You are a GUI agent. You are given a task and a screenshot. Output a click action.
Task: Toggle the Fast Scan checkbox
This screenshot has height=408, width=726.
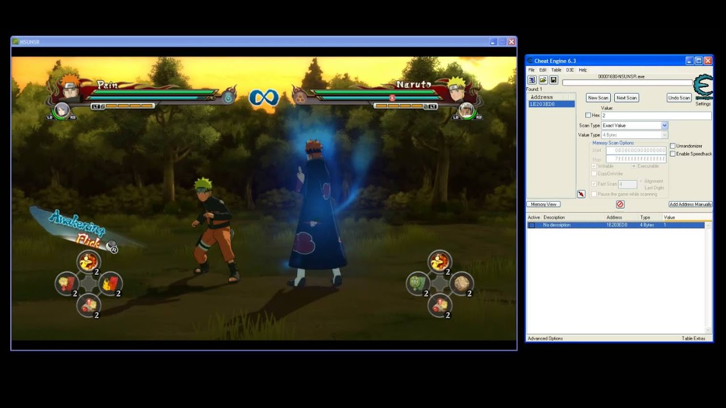click(x=594, y=184)
